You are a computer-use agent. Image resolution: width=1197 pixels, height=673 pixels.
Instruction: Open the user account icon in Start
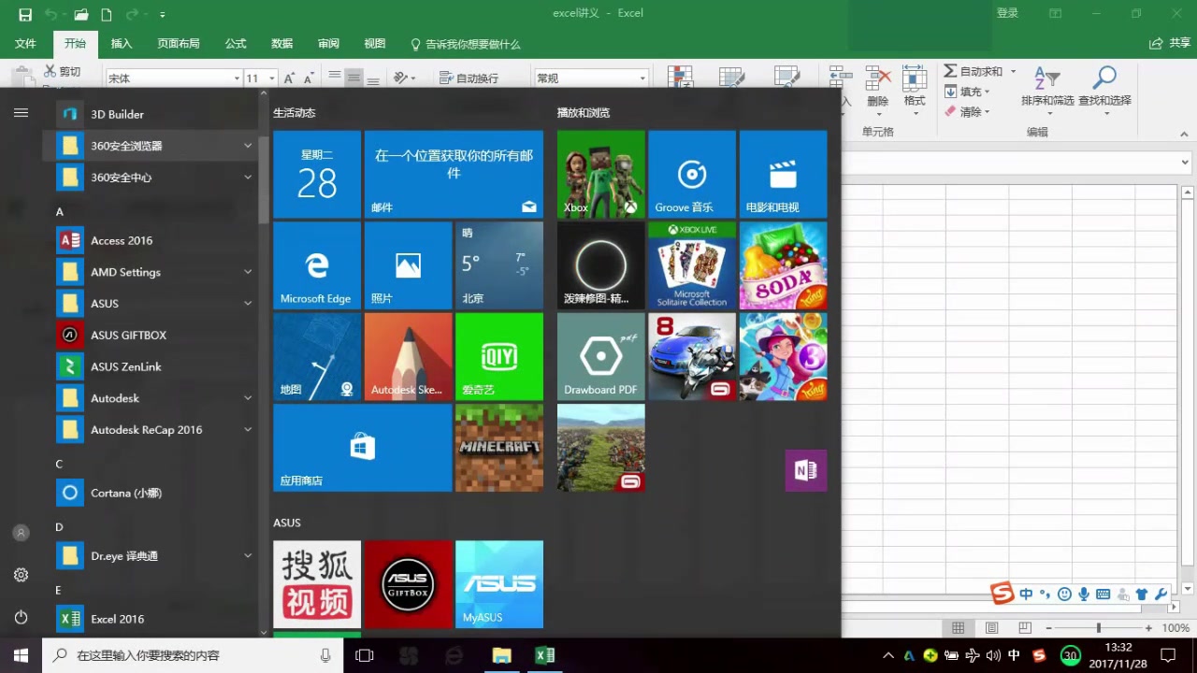(x=21, y=533)
